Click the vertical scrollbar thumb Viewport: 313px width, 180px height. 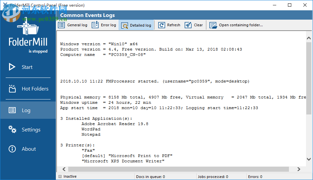click(x=309, y=78)
